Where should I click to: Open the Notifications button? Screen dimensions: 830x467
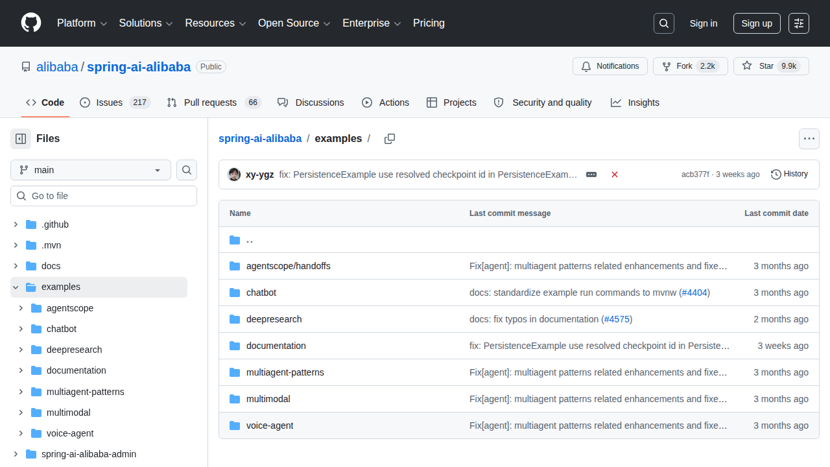610,66
